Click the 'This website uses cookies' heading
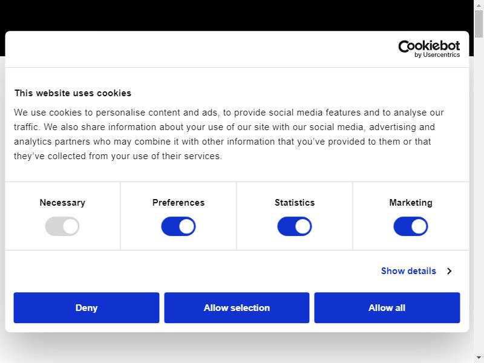Screen dimensions: 484x363 coord(73,93)
